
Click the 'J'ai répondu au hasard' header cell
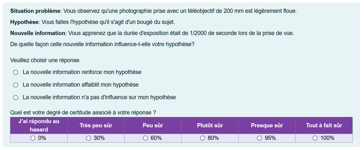pyautogui.click(x=39, y=125)
